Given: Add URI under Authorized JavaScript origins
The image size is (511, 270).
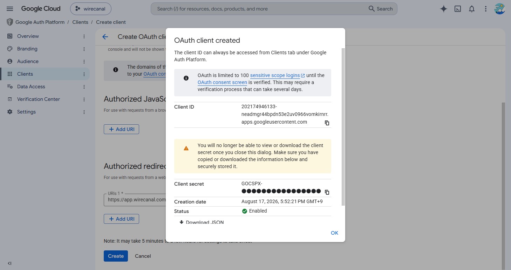Looking at the screenshot, I should click(x=121, y=129).
